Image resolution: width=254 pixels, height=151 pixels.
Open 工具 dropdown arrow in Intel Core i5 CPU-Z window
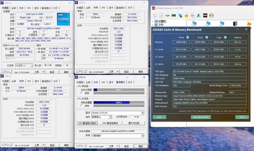pos(43,72)
